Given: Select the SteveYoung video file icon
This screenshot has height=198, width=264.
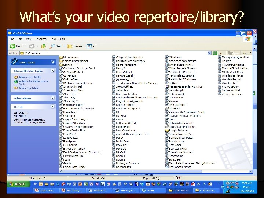Looking at the screenshot, I should [167, 156].
